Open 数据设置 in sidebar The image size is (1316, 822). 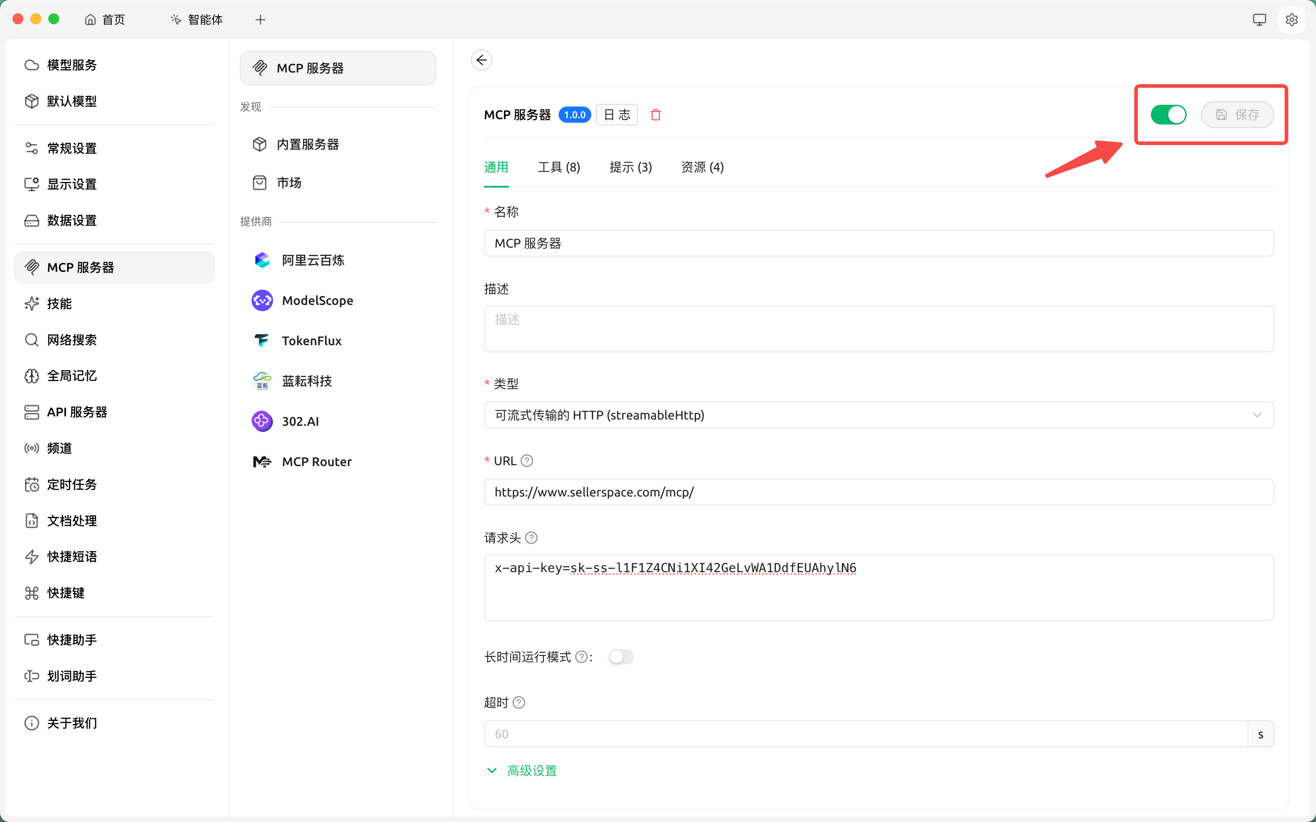click(x=114, y=220)
